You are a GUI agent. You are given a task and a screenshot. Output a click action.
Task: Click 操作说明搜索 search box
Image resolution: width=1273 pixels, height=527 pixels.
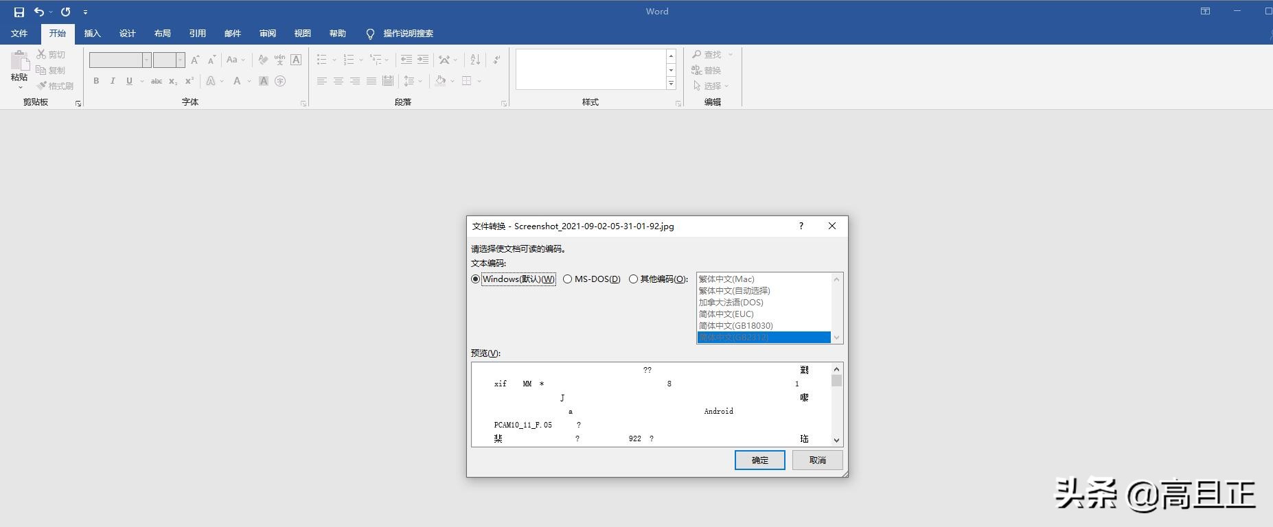pos(408,34)
